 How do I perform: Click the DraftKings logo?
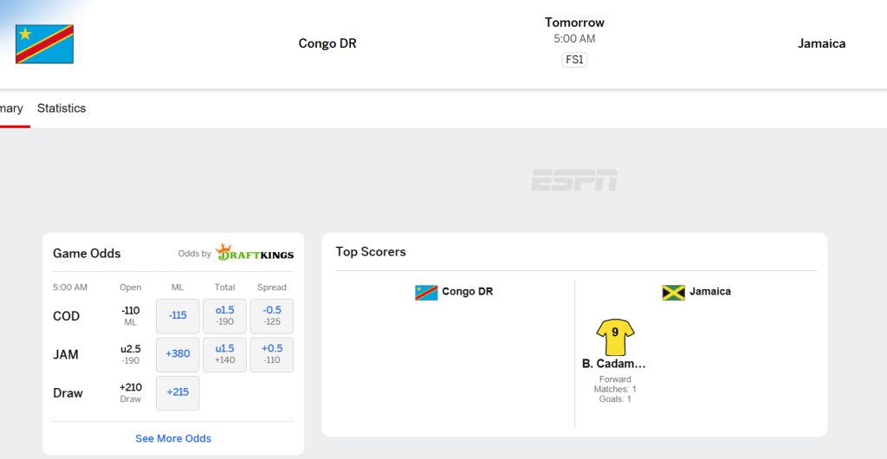[255, 253]
